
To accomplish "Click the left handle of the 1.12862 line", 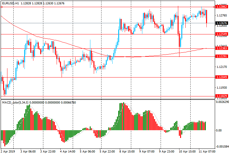I will tap(2, 7).
